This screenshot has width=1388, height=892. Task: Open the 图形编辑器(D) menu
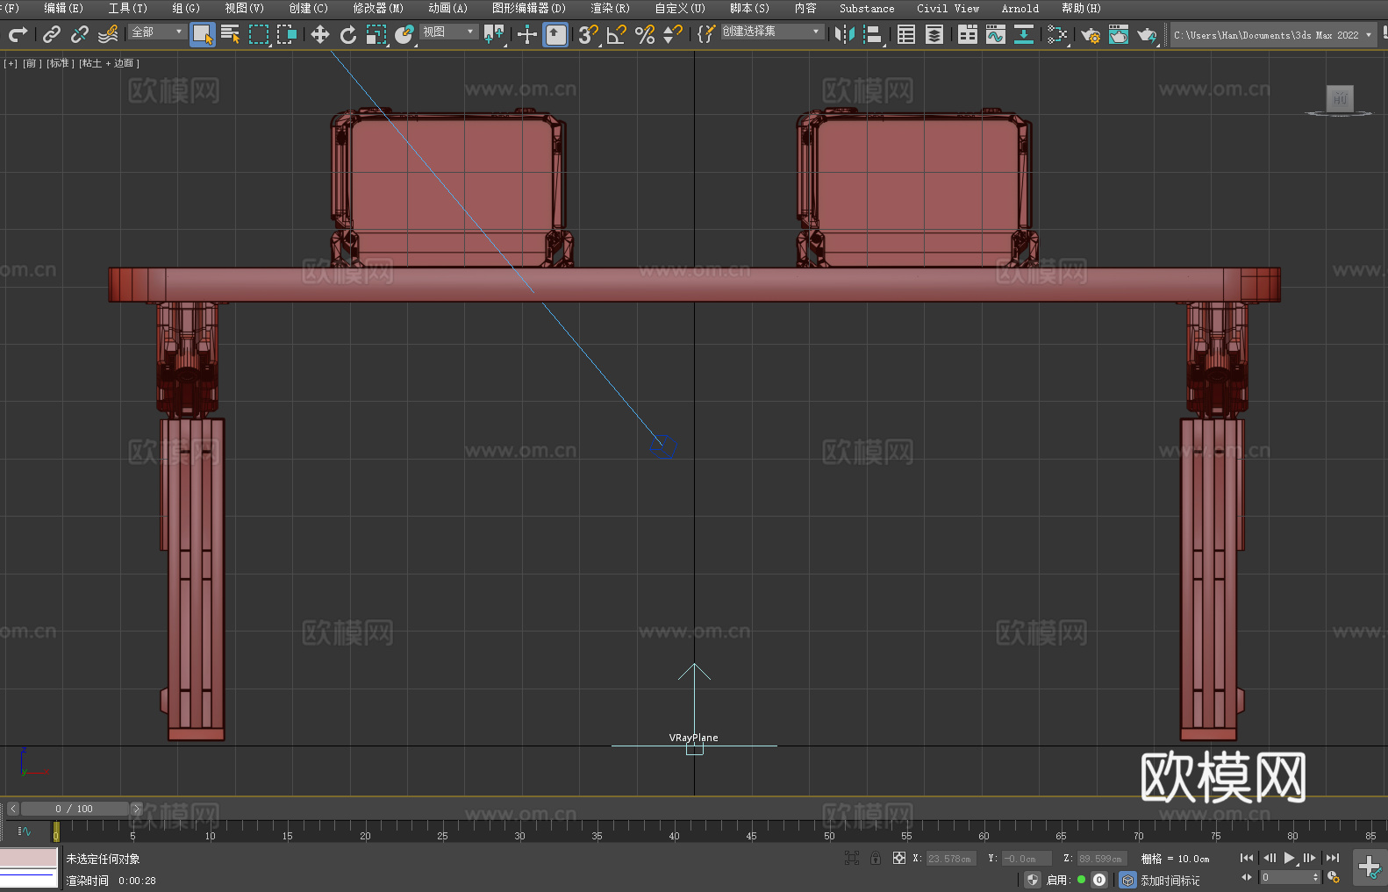528,9
